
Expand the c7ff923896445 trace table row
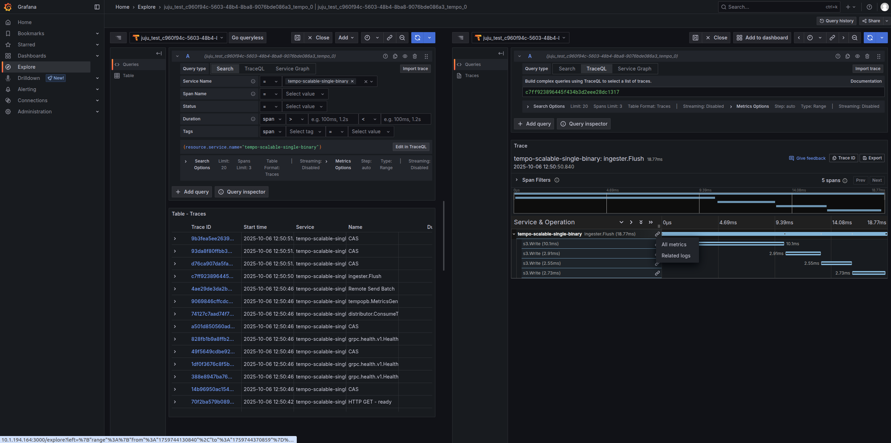pos(175,276)
